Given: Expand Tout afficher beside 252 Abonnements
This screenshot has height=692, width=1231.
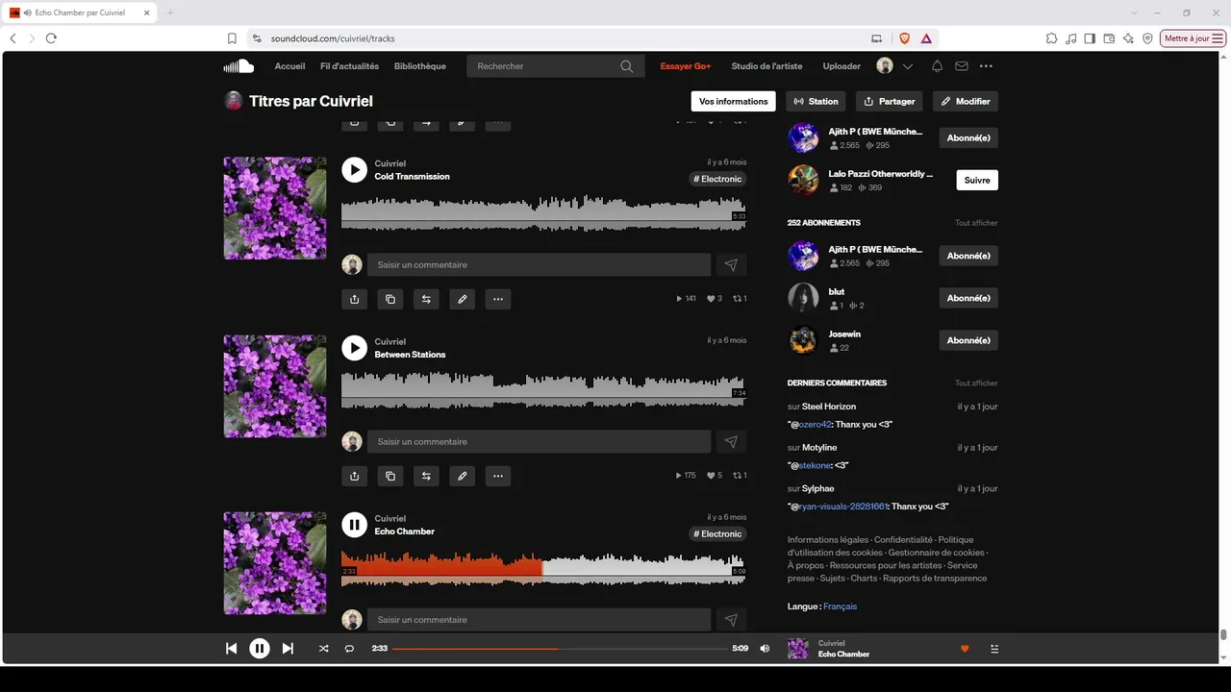Looking at the screenshot, I should coord(976,223).
